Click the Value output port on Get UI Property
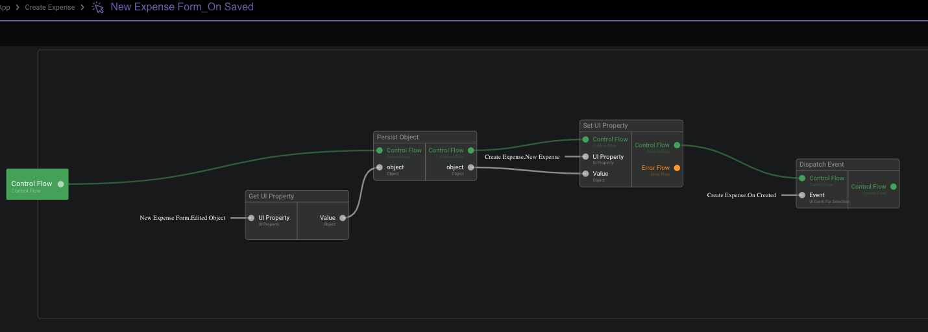928x332 pixels. (x=343, y=218)
